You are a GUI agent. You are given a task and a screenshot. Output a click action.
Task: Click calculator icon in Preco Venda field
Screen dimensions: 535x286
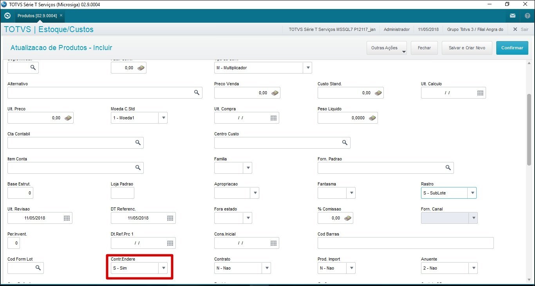pyautogui.click(x=275, y=93)
